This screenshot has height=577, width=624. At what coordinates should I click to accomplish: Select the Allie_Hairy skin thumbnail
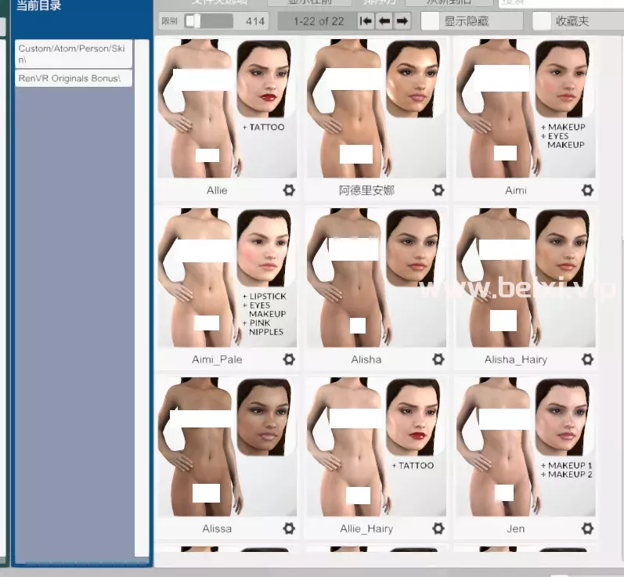376,446
